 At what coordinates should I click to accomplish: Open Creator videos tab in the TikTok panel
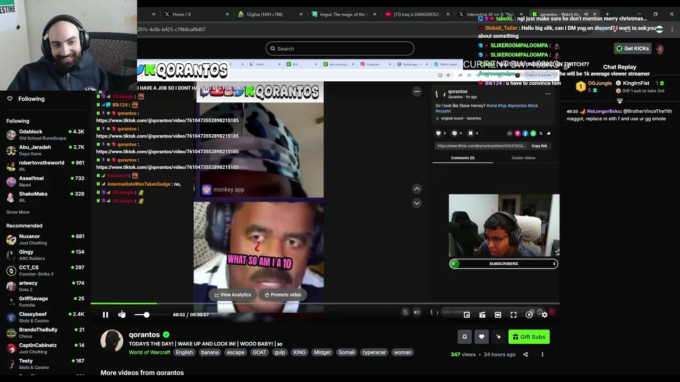pos(523,158)
